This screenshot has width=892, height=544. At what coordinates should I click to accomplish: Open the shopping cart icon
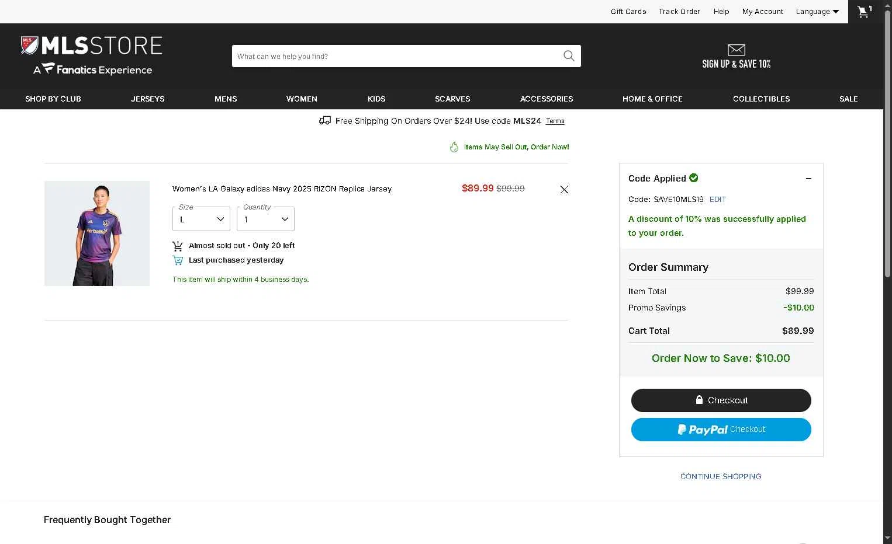tap(863, 12)
